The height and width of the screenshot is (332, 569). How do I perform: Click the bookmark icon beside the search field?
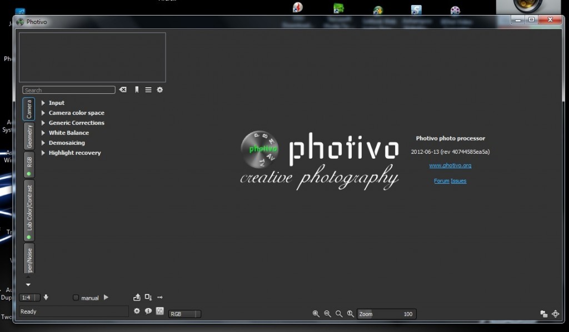pyautogui.click(x=137, y=89)
